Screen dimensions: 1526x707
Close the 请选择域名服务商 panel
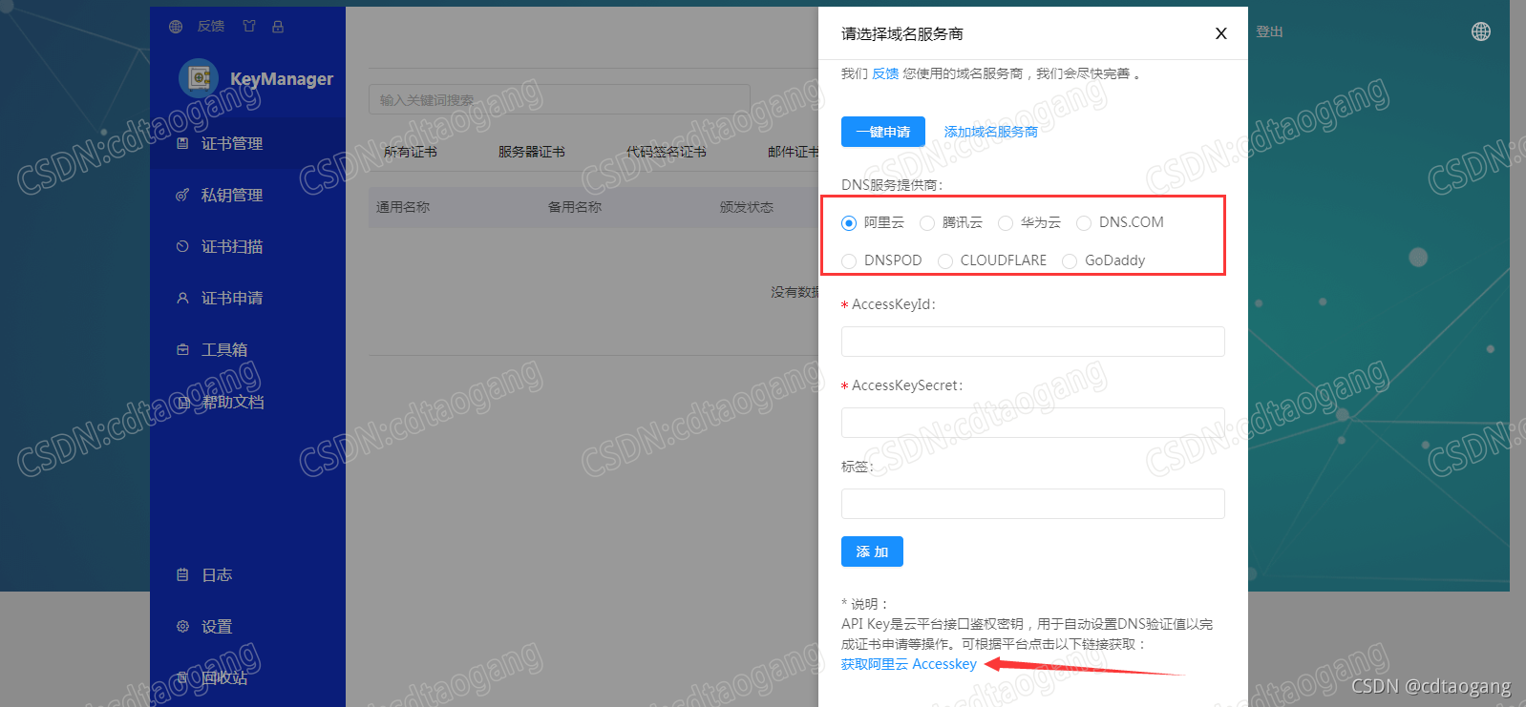click(x=1220, y=33)
